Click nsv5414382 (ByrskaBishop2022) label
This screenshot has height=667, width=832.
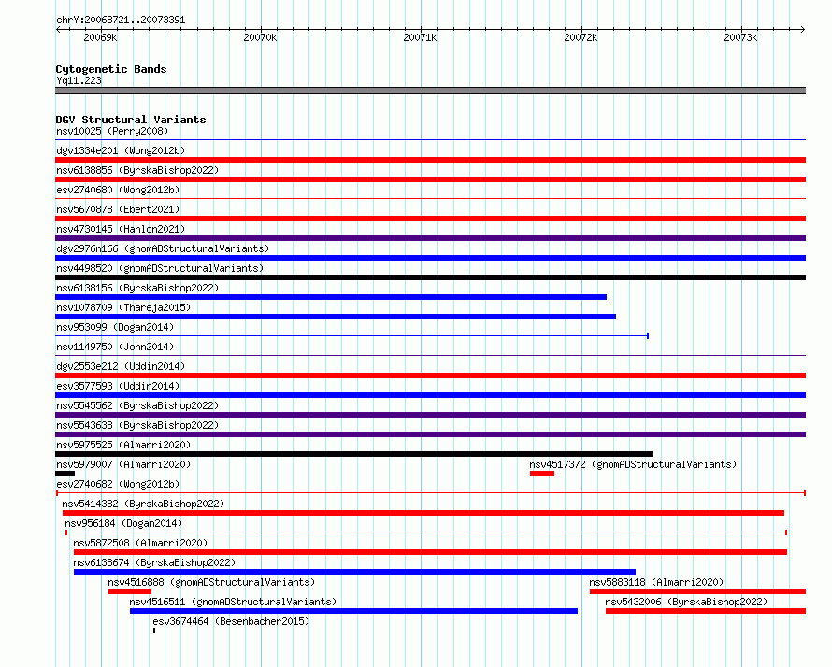[143, 504]
